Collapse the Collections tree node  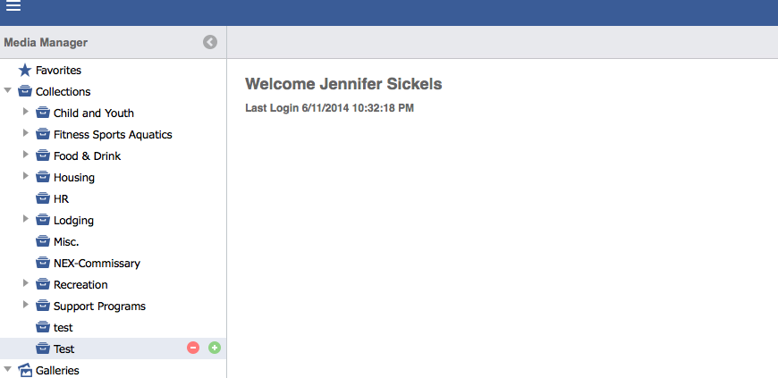[x=8, y=91]
